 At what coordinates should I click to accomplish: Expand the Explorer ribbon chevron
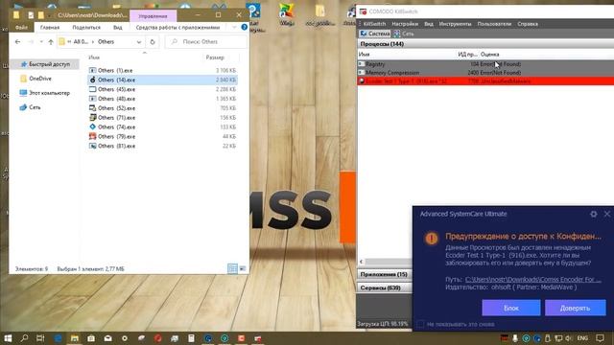pyautogui.click(x=234, y=27)
